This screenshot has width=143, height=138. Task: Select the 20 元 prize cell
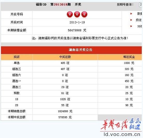pyautogui.click(x=129, y=87)
